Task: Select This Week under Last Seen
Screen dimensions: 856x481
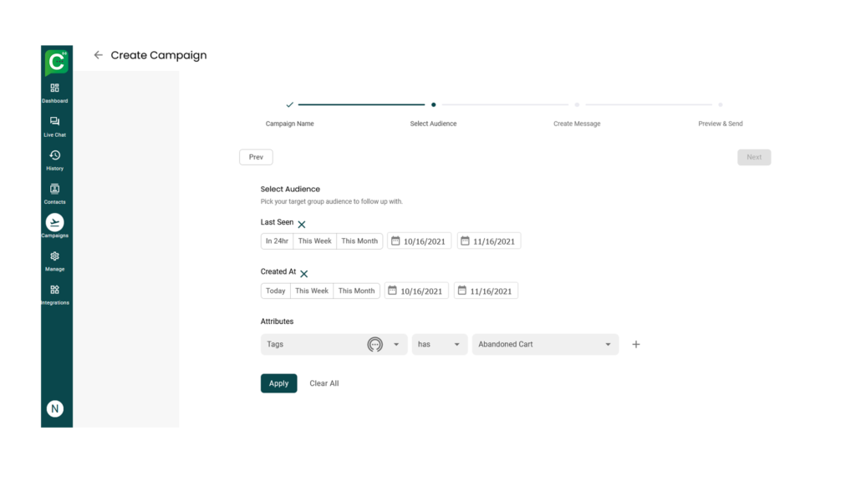Action: (314, 241)
